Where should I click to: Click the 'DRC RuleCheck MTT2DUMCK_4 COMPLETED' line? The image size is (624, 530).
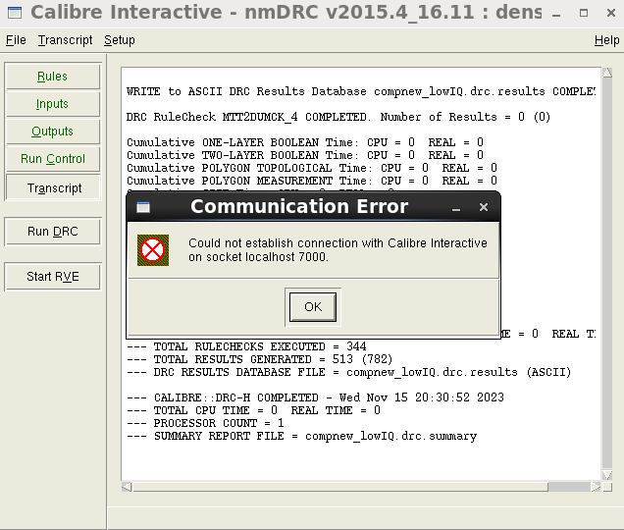pyautogui.click(x=338, y=117)
